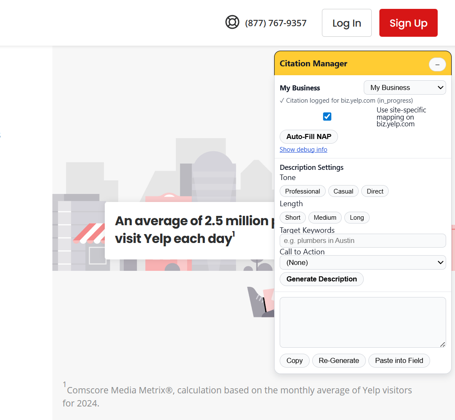Pick the Direct tone option
The width and height of the screenshot is (455, 420).
tap(375, 191)
